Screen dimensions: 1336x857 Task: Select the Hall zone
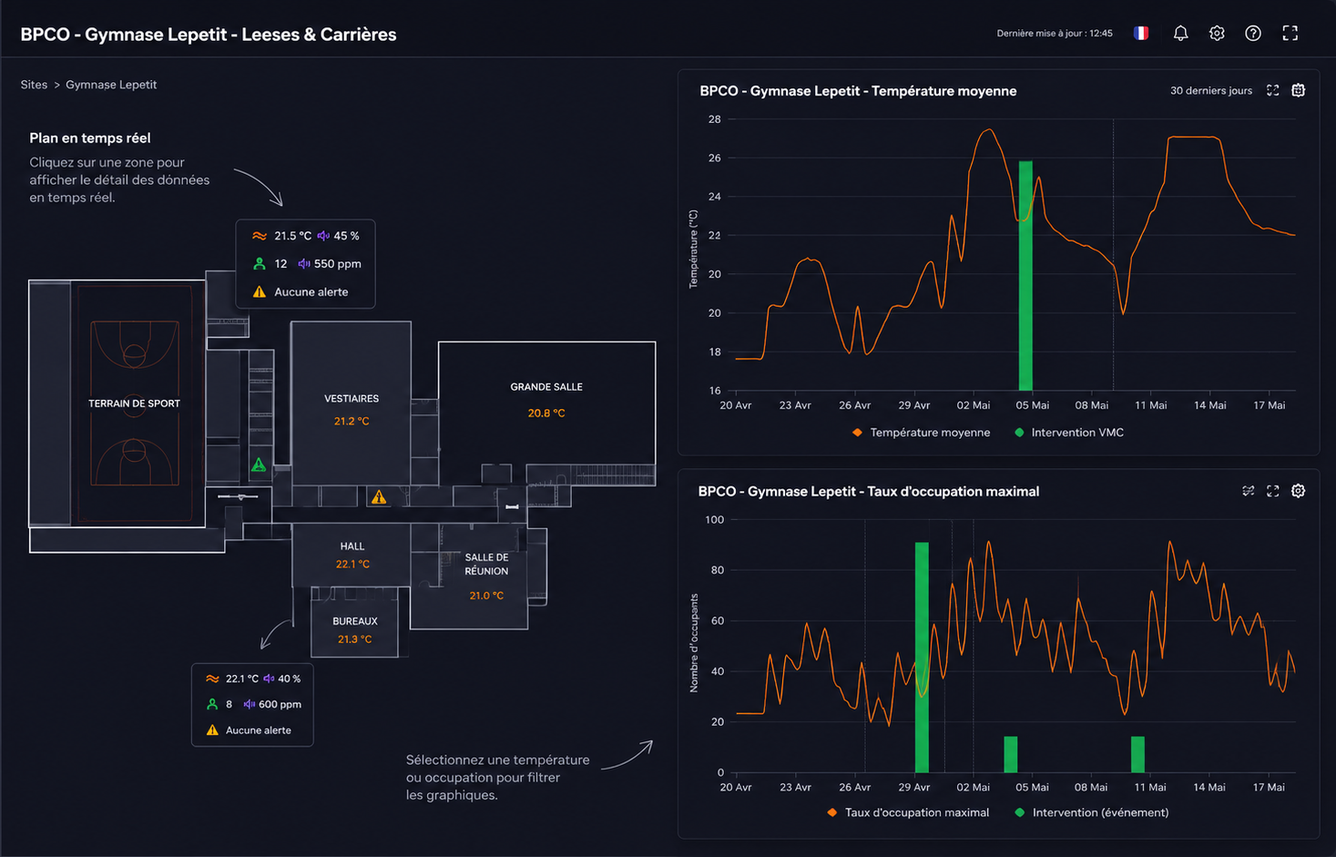click(x=352, y=556)
